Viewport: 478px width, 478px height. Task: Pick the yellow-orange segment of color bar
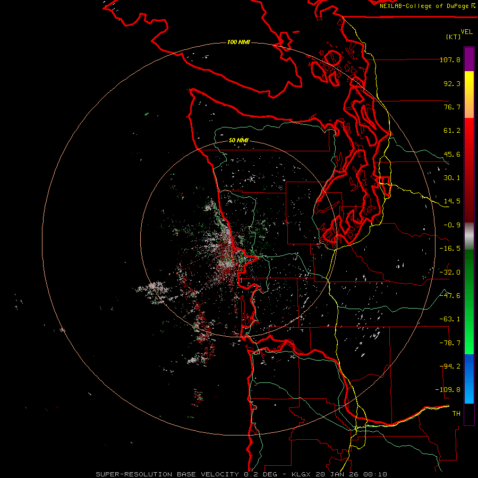point(469,95)
